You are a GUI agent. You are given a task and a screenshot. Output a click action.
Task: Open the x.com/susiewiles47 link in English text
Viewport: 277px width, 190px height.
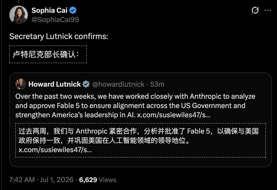tap(174, 115)
